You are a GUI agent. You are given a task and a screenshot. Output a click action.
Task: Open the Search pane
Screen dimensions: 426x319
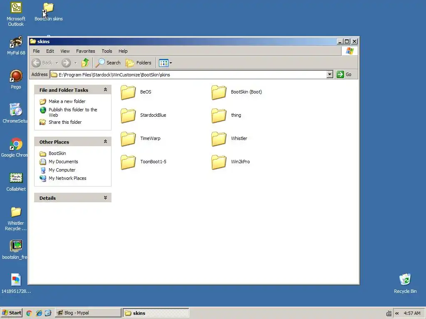tap(108, 63)
